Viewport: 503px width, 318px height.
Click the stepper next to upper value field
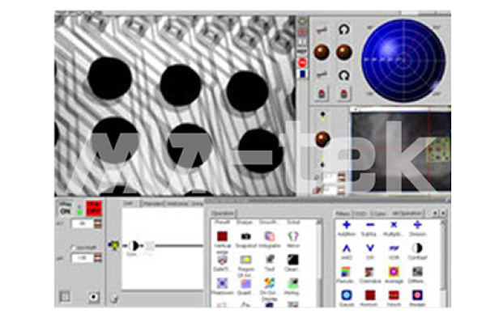pos(98,224)
